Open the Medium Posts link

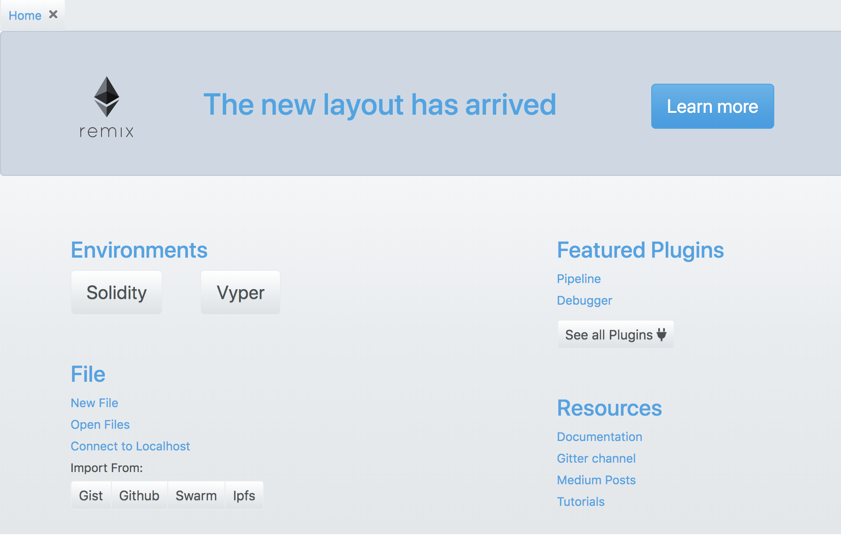(x=596, y=480)
